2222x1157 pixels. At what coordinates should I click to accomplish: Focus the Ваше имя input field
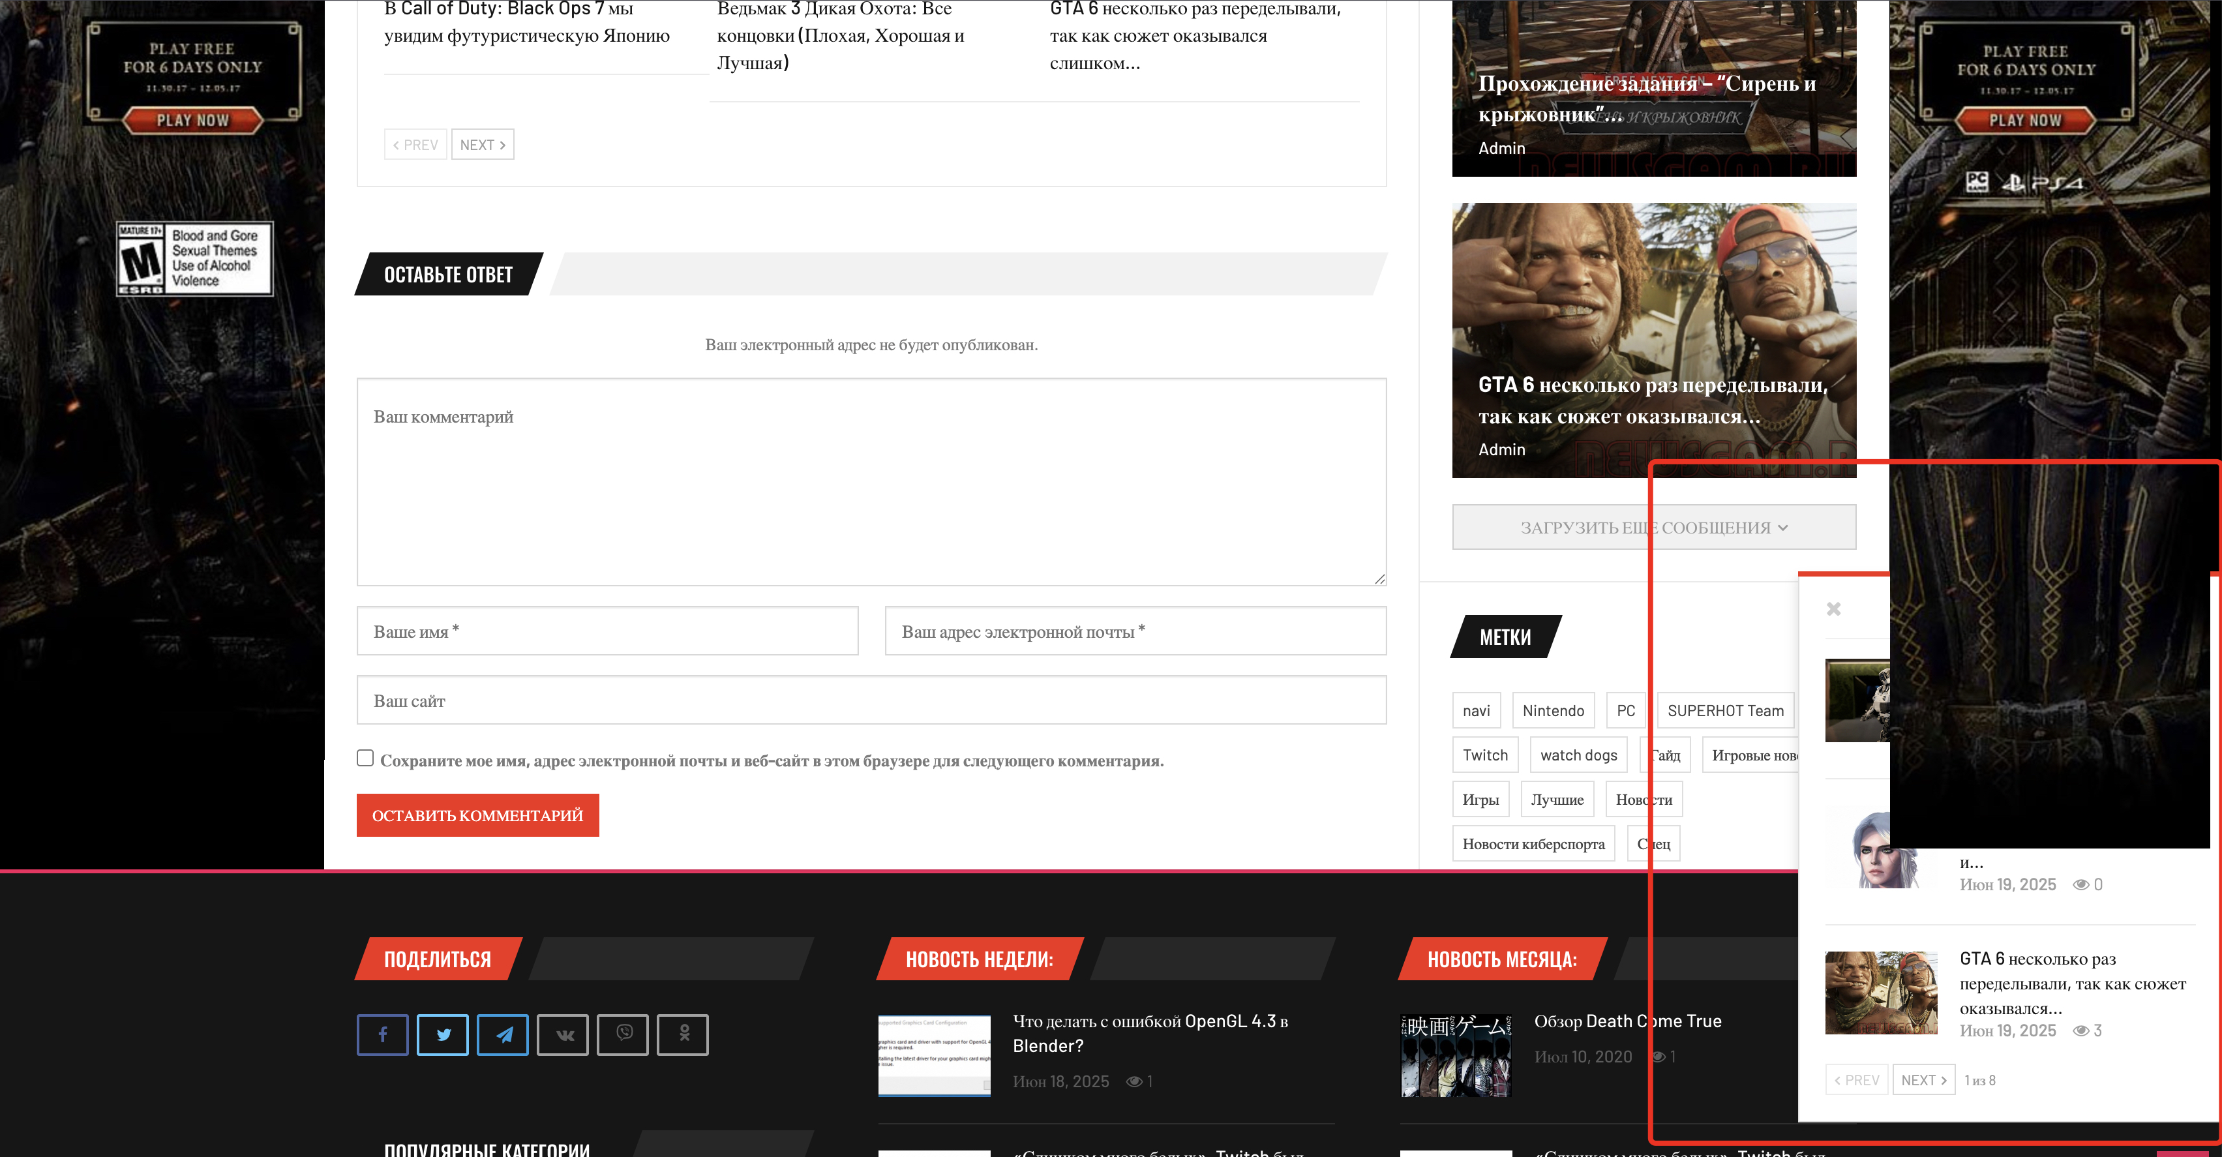tap(607, 631)
